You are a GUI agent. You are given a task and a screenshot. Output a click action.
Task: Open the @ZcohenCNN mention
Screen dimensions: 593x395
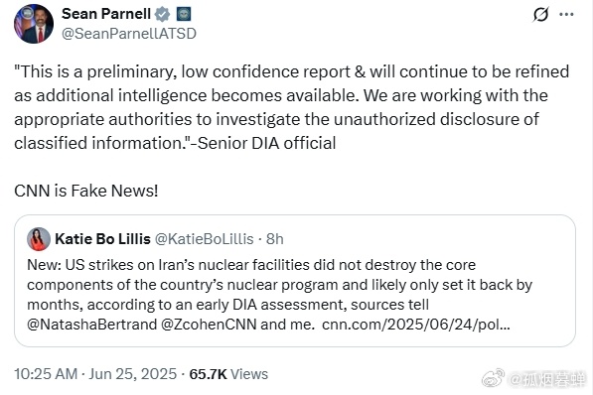[x=210, y=325]
